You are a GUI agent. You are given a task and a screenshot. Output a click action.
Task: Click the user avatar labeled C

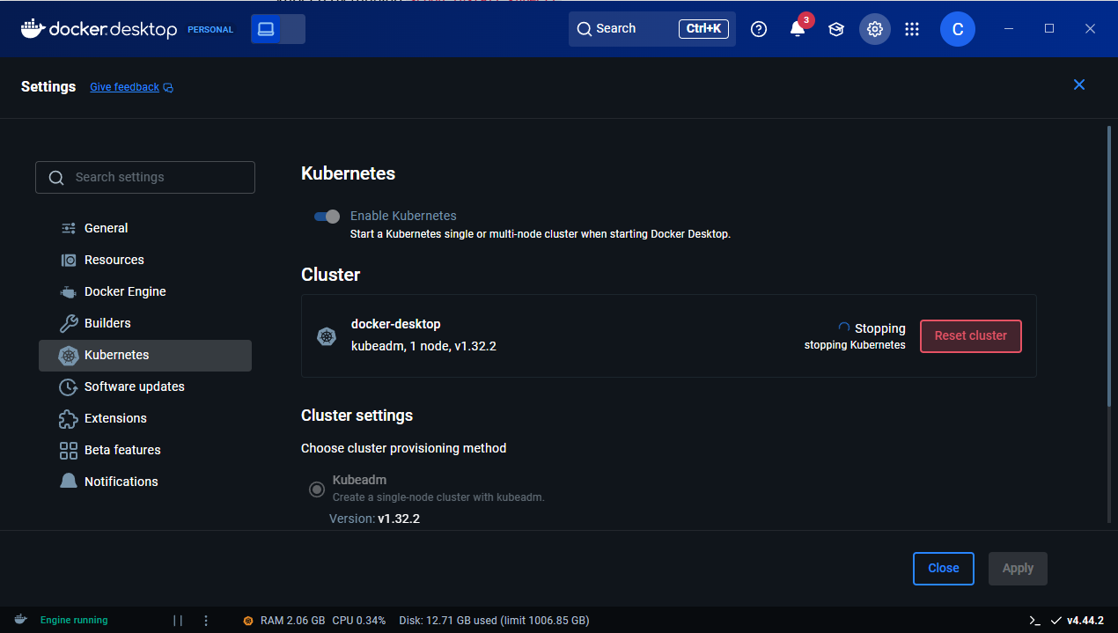[x=957, y=29]
